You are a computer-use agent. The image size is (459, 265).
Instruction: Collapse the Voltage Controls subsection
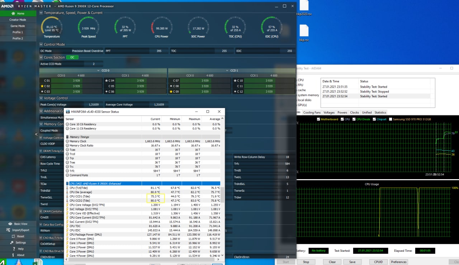coord(41,138)
